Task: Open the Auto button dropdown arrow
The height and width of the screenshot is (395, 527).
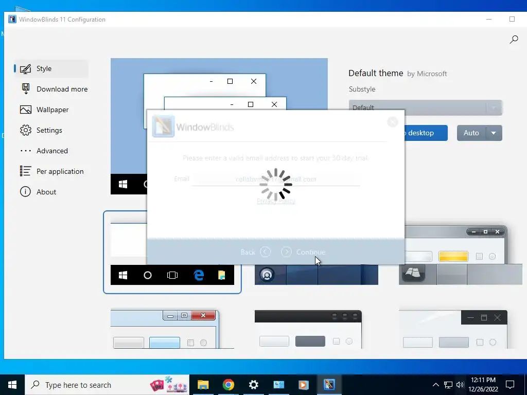Action: (x=494, y=133)
